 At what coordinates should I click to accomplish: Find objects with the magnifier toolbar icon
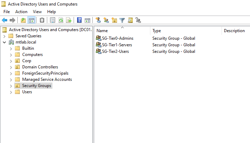(130, 20)
